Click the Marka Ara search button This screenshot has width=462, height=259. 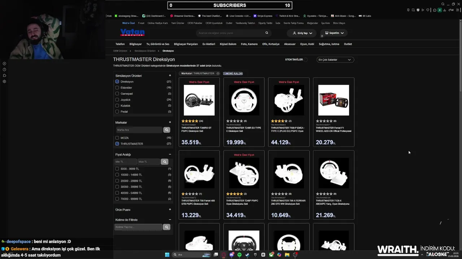click(166, 130)
